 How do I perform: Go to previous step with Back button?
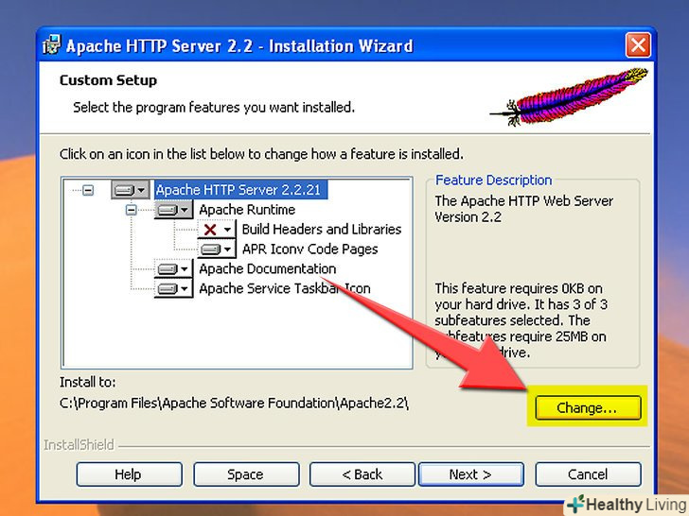[362, 474]
